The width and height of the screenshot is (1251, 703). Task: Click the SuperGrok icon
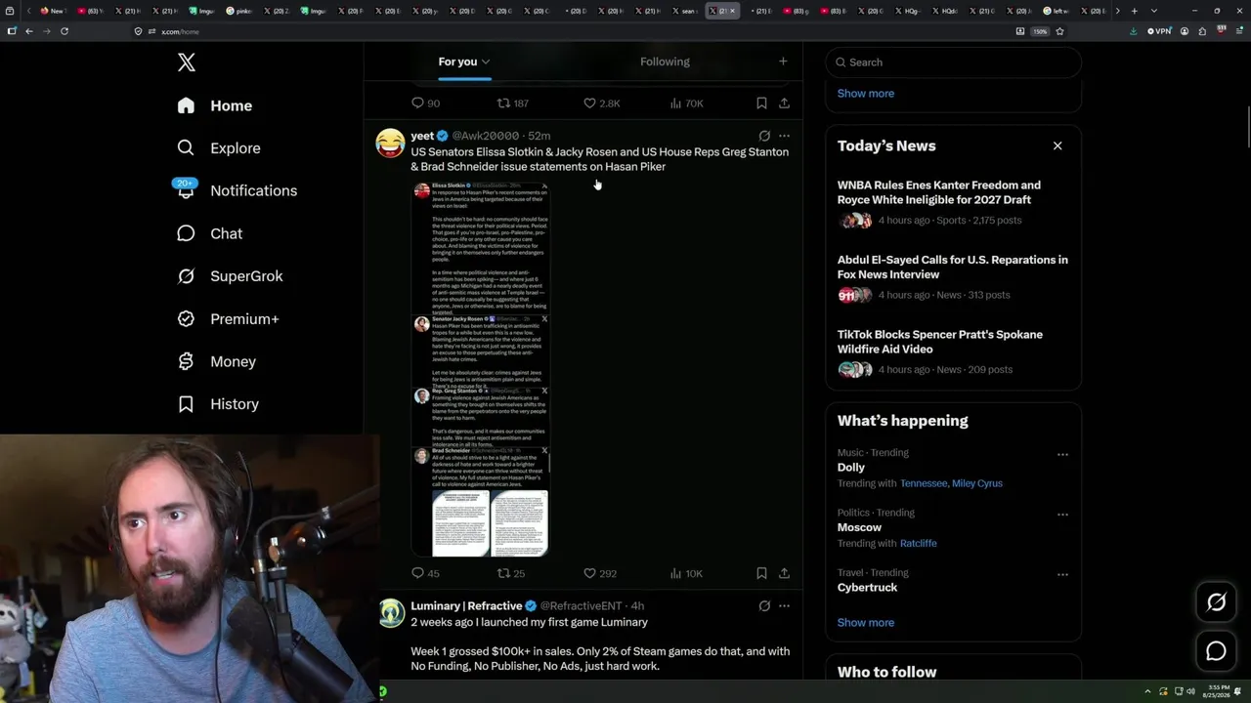pos(186,276)
